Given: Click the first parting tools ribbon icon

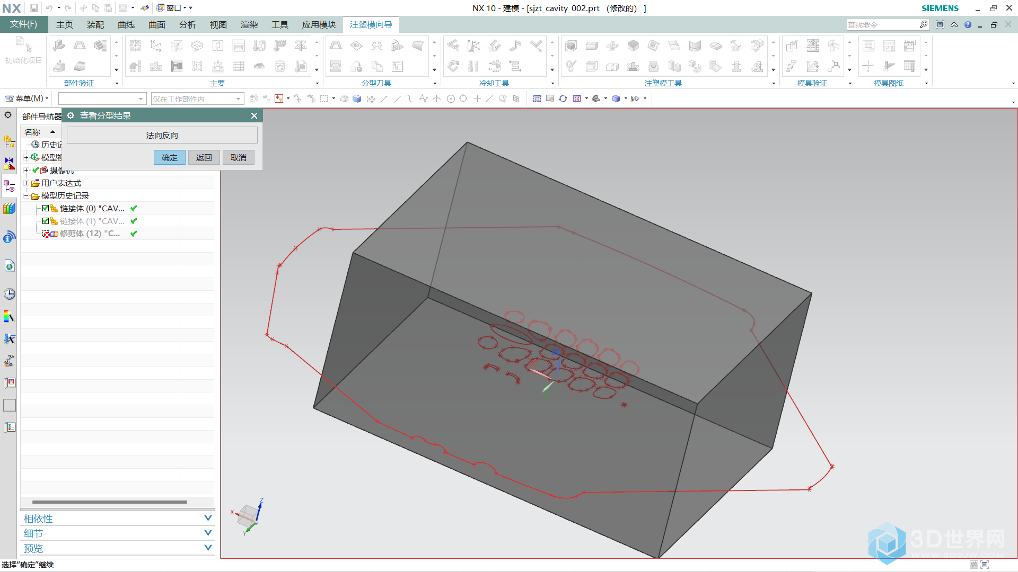Looking at the screenshot, I should click(336, 46).
